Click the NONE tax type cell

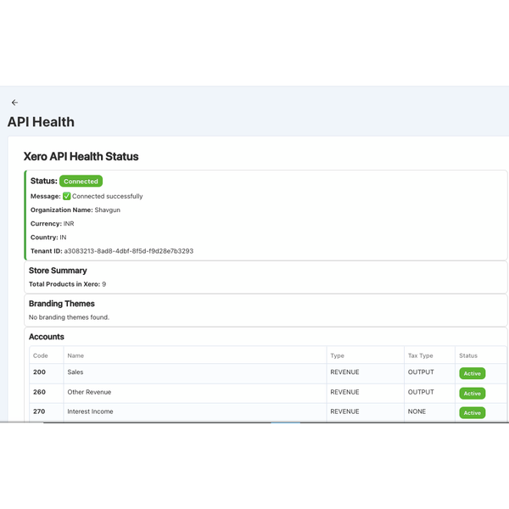(417, 411)
